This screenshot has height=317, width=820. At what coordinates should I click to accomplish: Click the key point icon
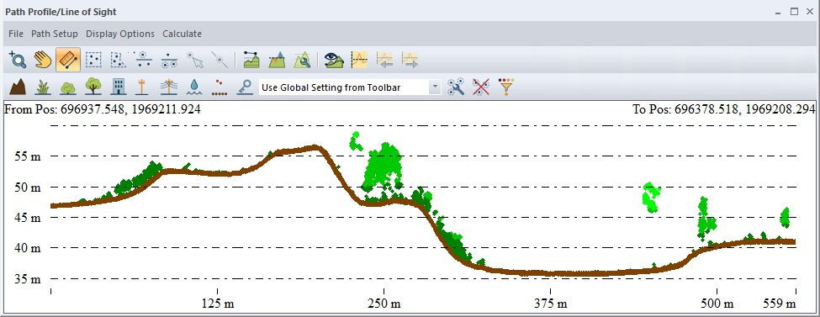(x=244, y=87)
